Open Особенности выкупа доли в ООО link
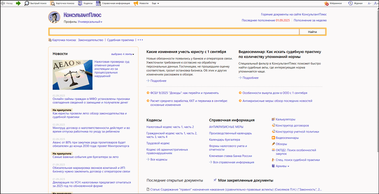The image size is (379, 194). (275, 93)
